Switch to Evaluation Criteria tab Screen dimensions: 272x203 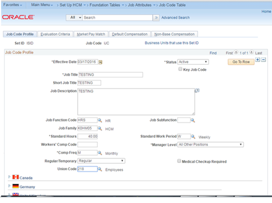pyautogui.click(x=55, y=34)
